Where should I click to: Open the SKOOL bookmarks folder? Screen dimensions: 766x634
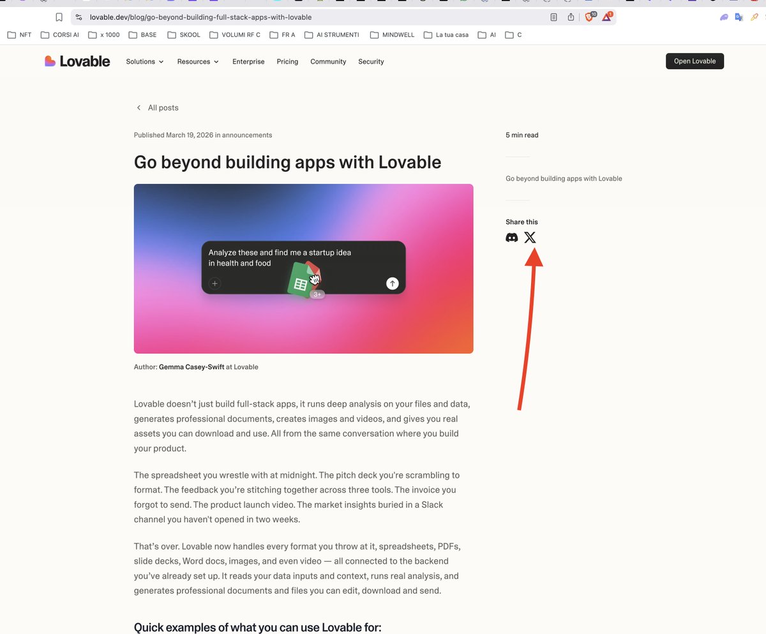(x=184, y=35)
